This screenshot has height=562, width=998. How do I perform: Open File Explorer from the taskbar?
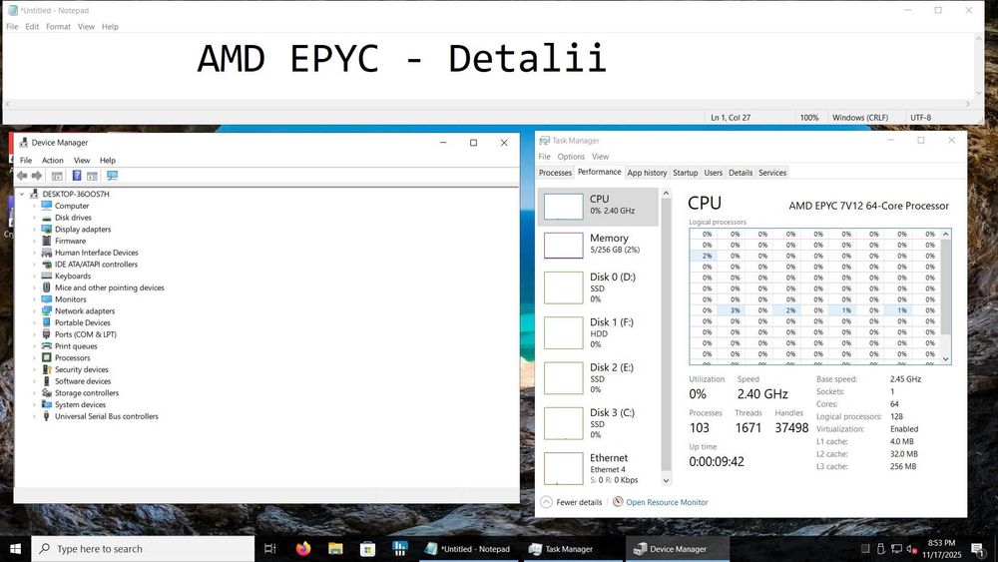[335, 549]
